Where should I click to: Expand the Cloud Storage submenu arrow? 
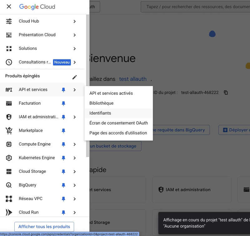[75, 172]
